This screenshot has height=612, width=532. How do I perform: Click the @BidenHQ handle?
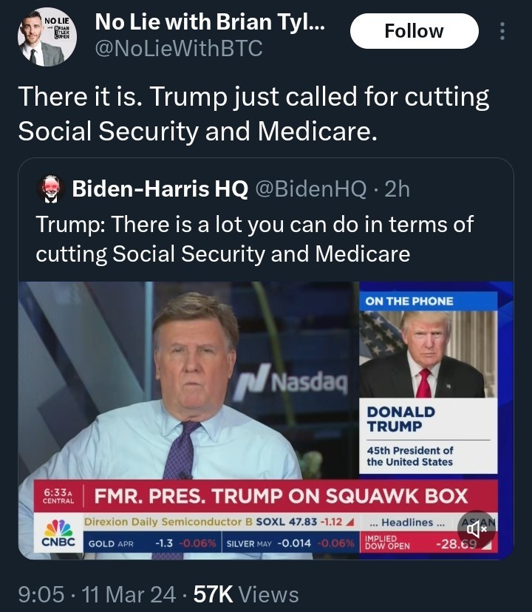tap(310, 189)
